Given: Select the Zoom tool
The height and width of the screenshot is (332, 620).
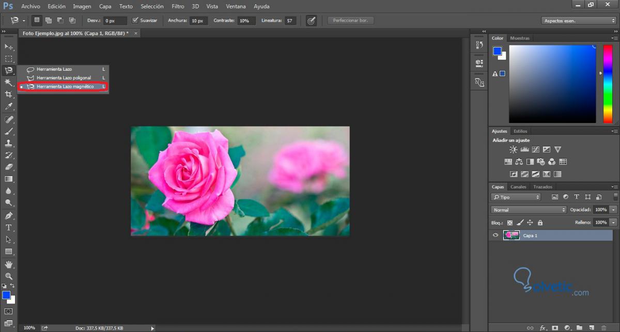Looking at the screenshot, I should coord(9,276).
